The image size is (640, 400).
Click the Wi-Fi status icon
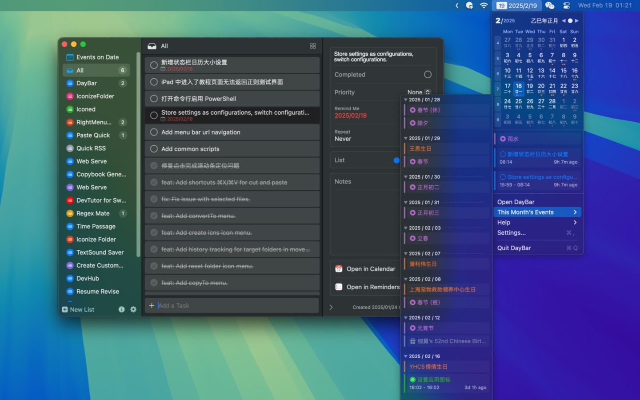(x=484, y=5)
